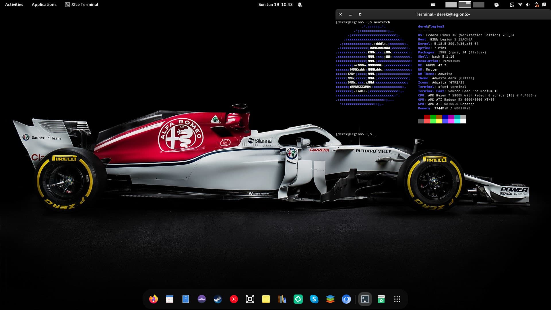551x310 pixels.
Task: Close the Terminal window
Action: tap(341, 14)
